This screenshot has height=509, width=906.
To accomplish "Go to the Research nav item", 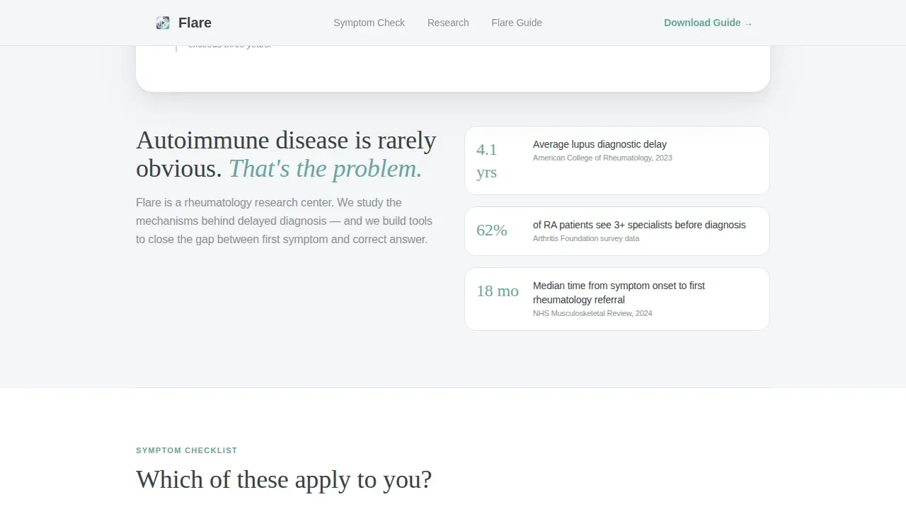I will (448, 23).
